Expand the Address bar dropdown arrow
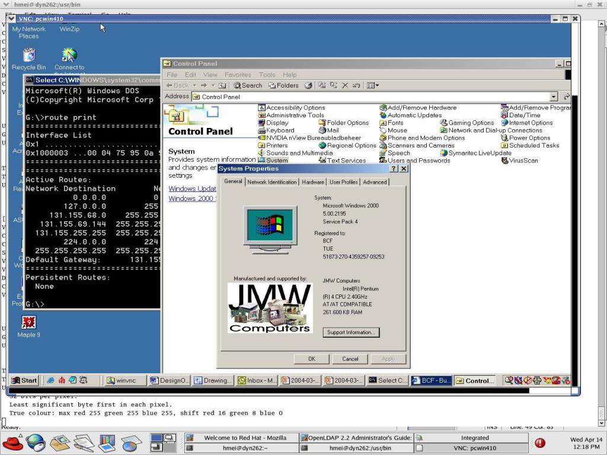This screenshot has height=455, width=607. click(x=554, y=97)
